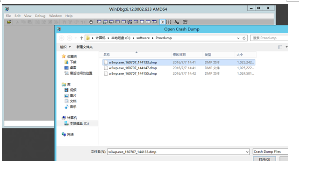Click the Cut icon in WinDbg toolbar

pos(17,22)
